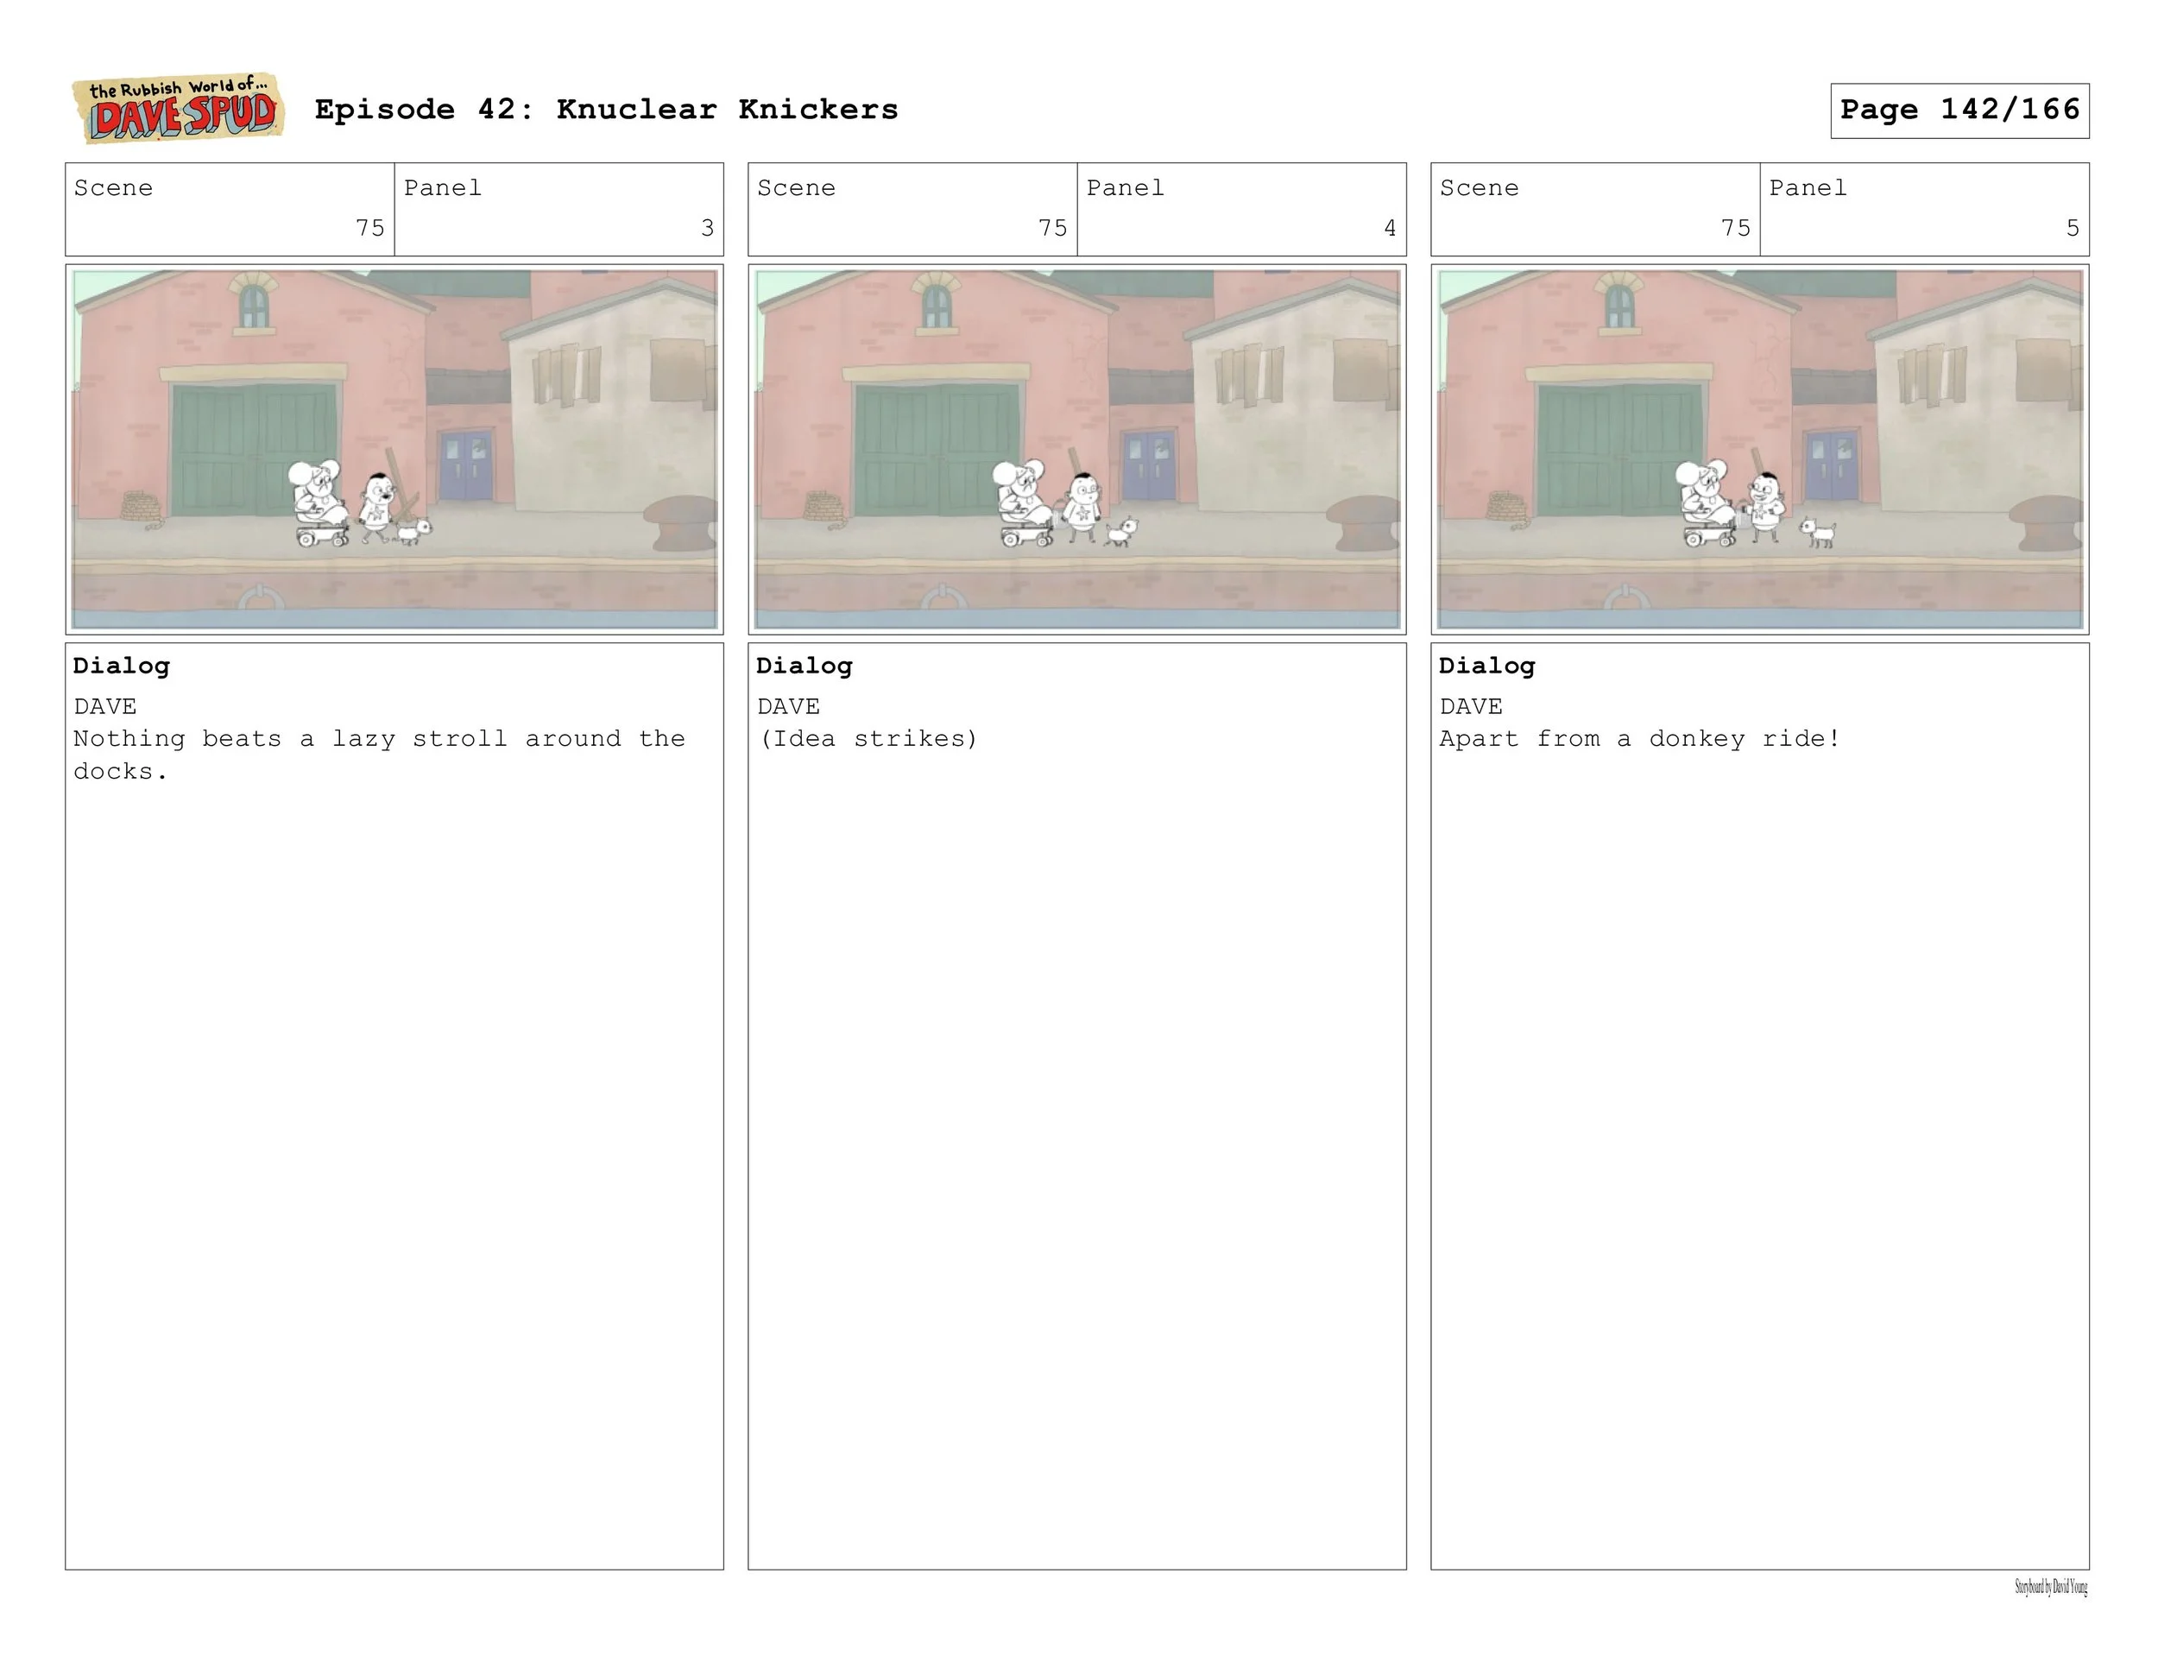Click the Episode 42 Knuclear Knickers title
The image size is (2158, 1668).
(606, 110)
